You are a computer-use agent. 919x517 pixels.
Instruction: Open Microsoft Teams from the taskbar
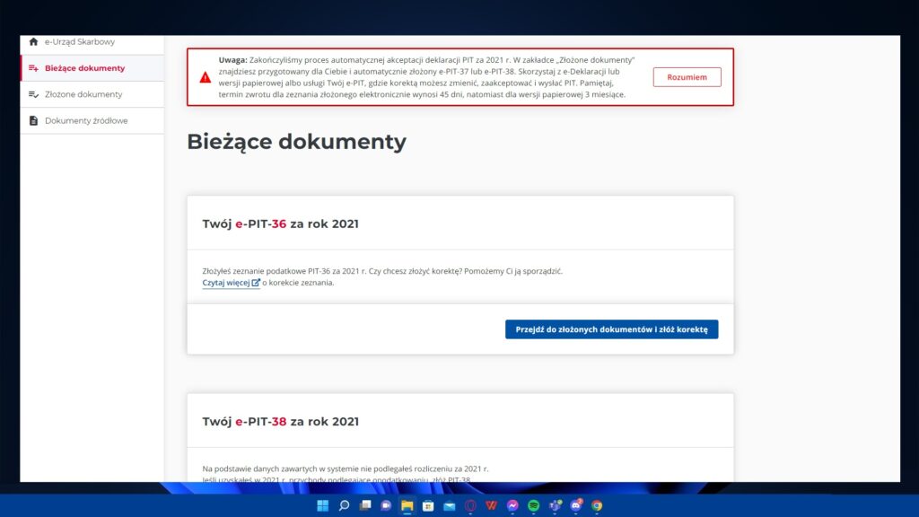click(555, 505)
